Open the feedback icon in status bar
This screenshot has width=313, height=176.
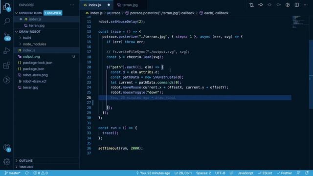tap(298, 173)
